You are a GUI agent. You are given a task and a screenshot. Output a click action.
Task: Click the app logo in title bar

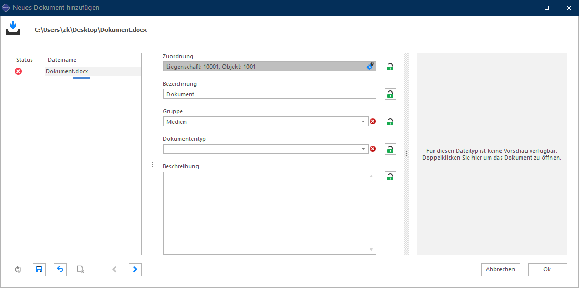[6, 7]
